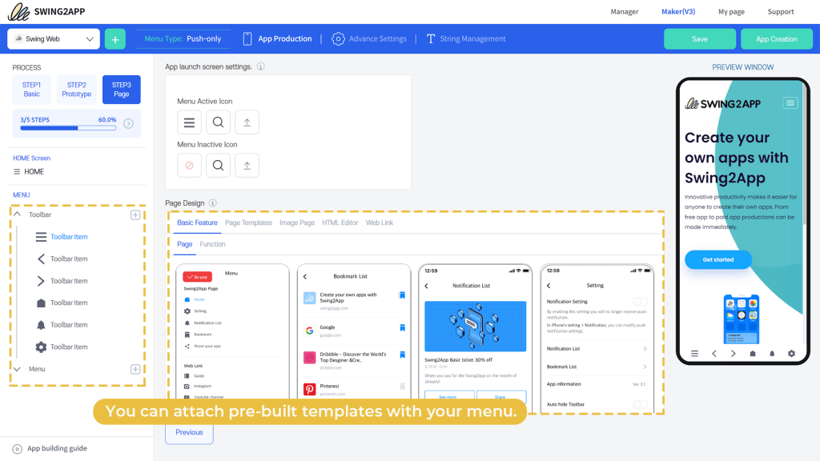The height and width of the screenshot is (461, 820).
Task: Switch to Basic Feature tab
Action: (197, 222)
